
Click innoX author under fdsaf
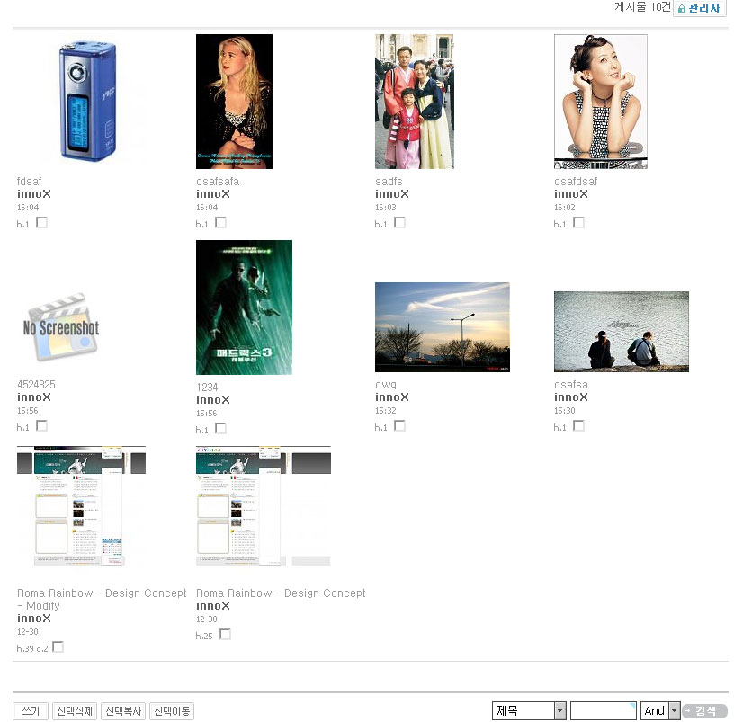(34, 194)
